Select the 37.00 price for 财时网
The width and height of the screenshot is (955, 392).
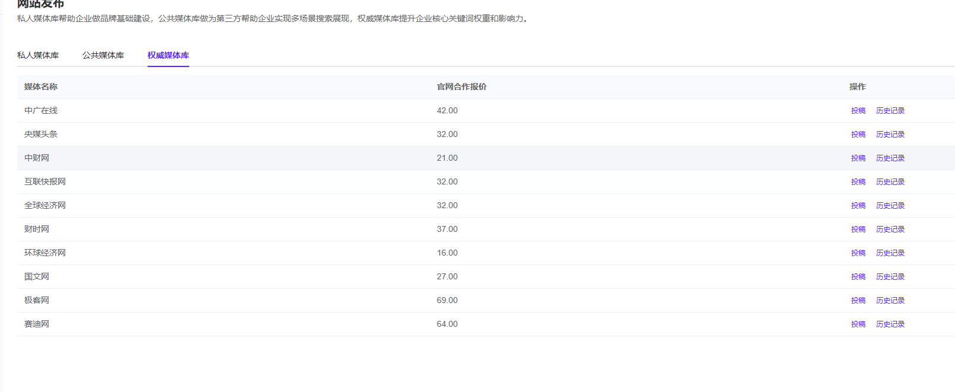click(x=447, y=230)
